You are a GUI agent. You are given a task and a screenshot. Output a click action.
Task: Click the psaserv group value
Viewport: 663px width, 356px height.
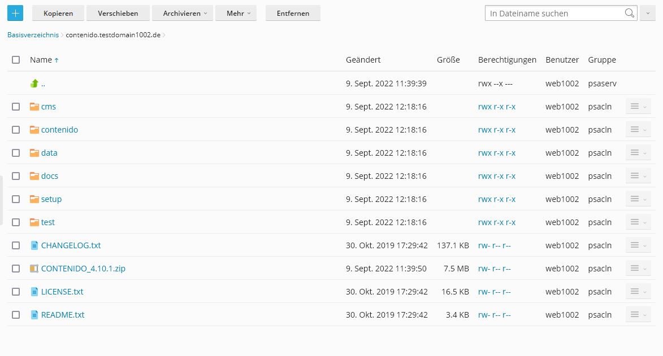pos(603,83)
